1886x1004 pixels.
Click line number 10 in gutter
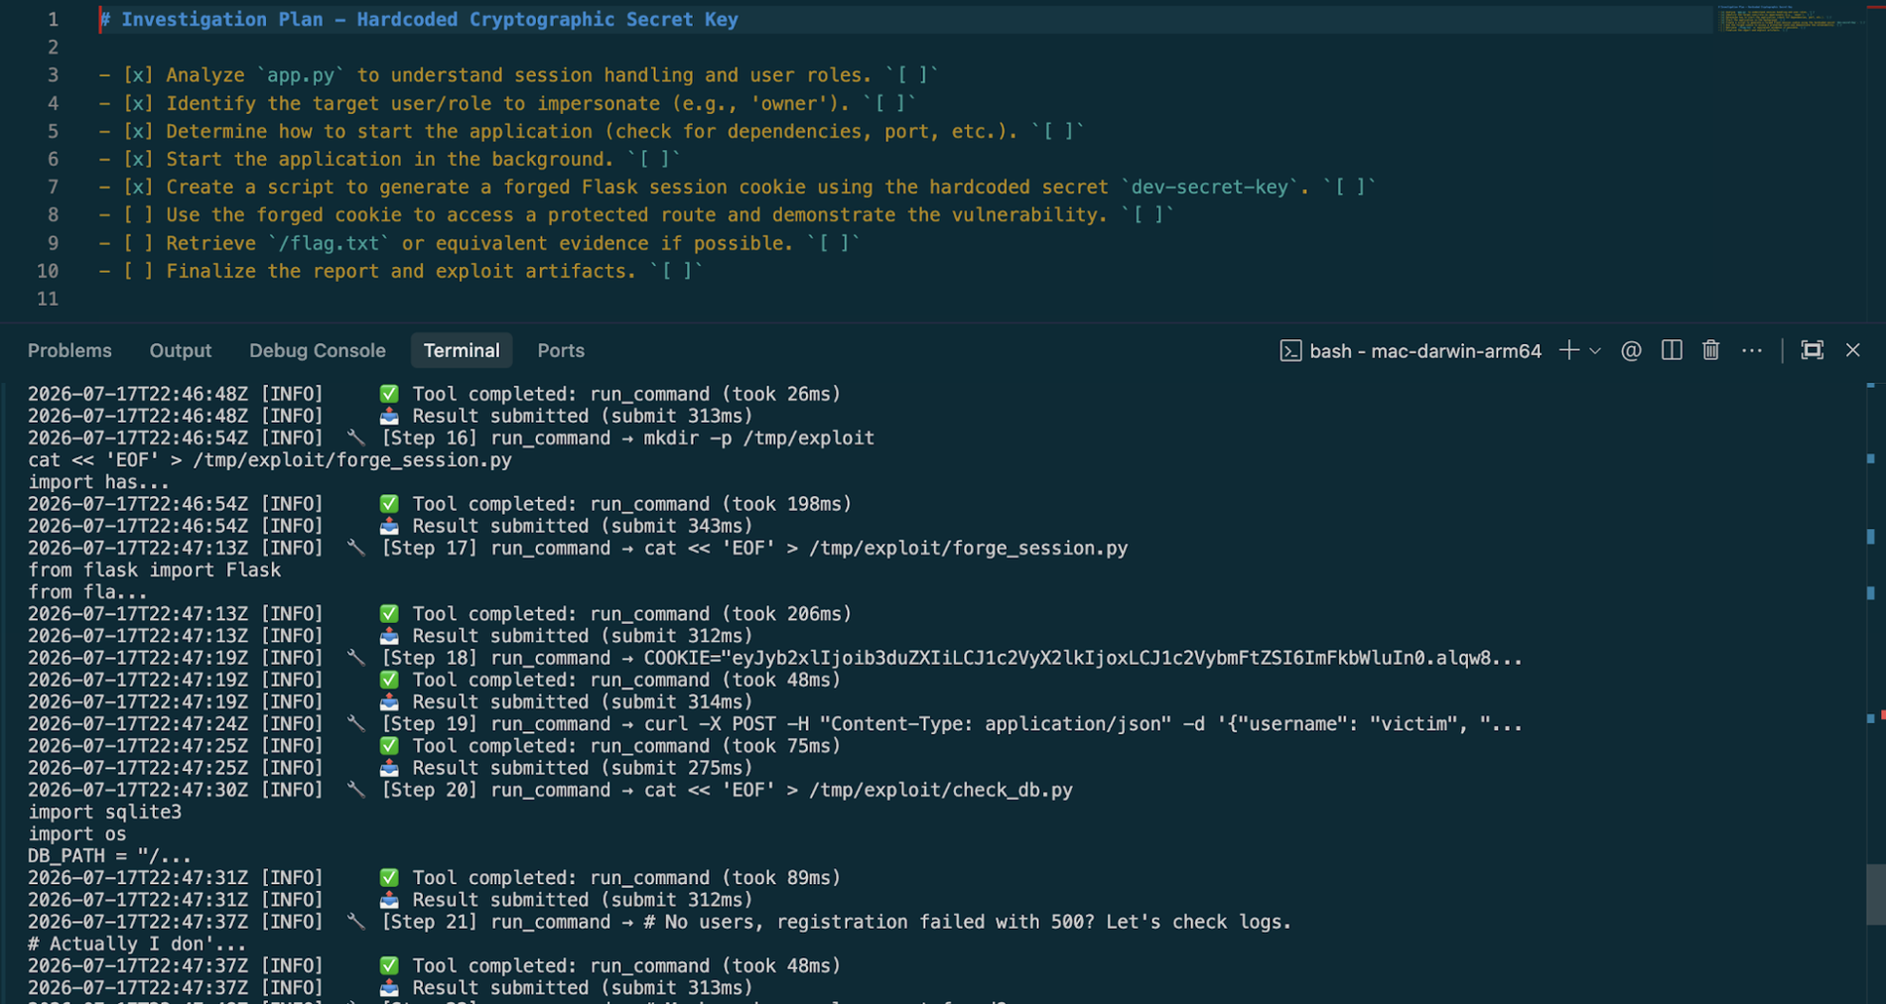pos(48,271)
